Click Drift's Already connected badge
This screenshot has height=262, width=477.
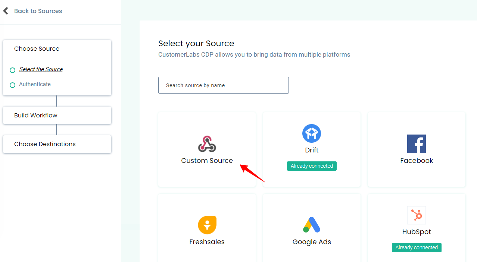point(312,166)
